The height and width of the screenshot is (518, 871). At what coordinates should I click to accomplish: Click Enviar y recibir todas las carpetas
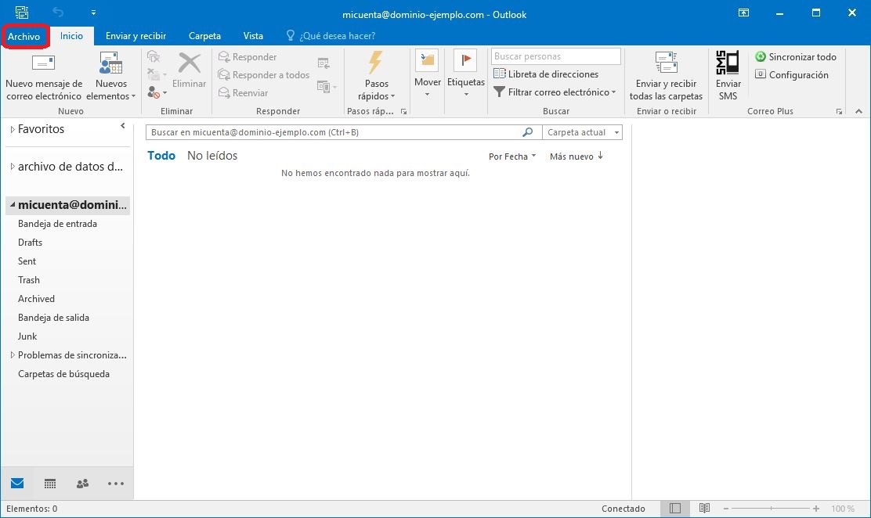[x=666, y=76]
